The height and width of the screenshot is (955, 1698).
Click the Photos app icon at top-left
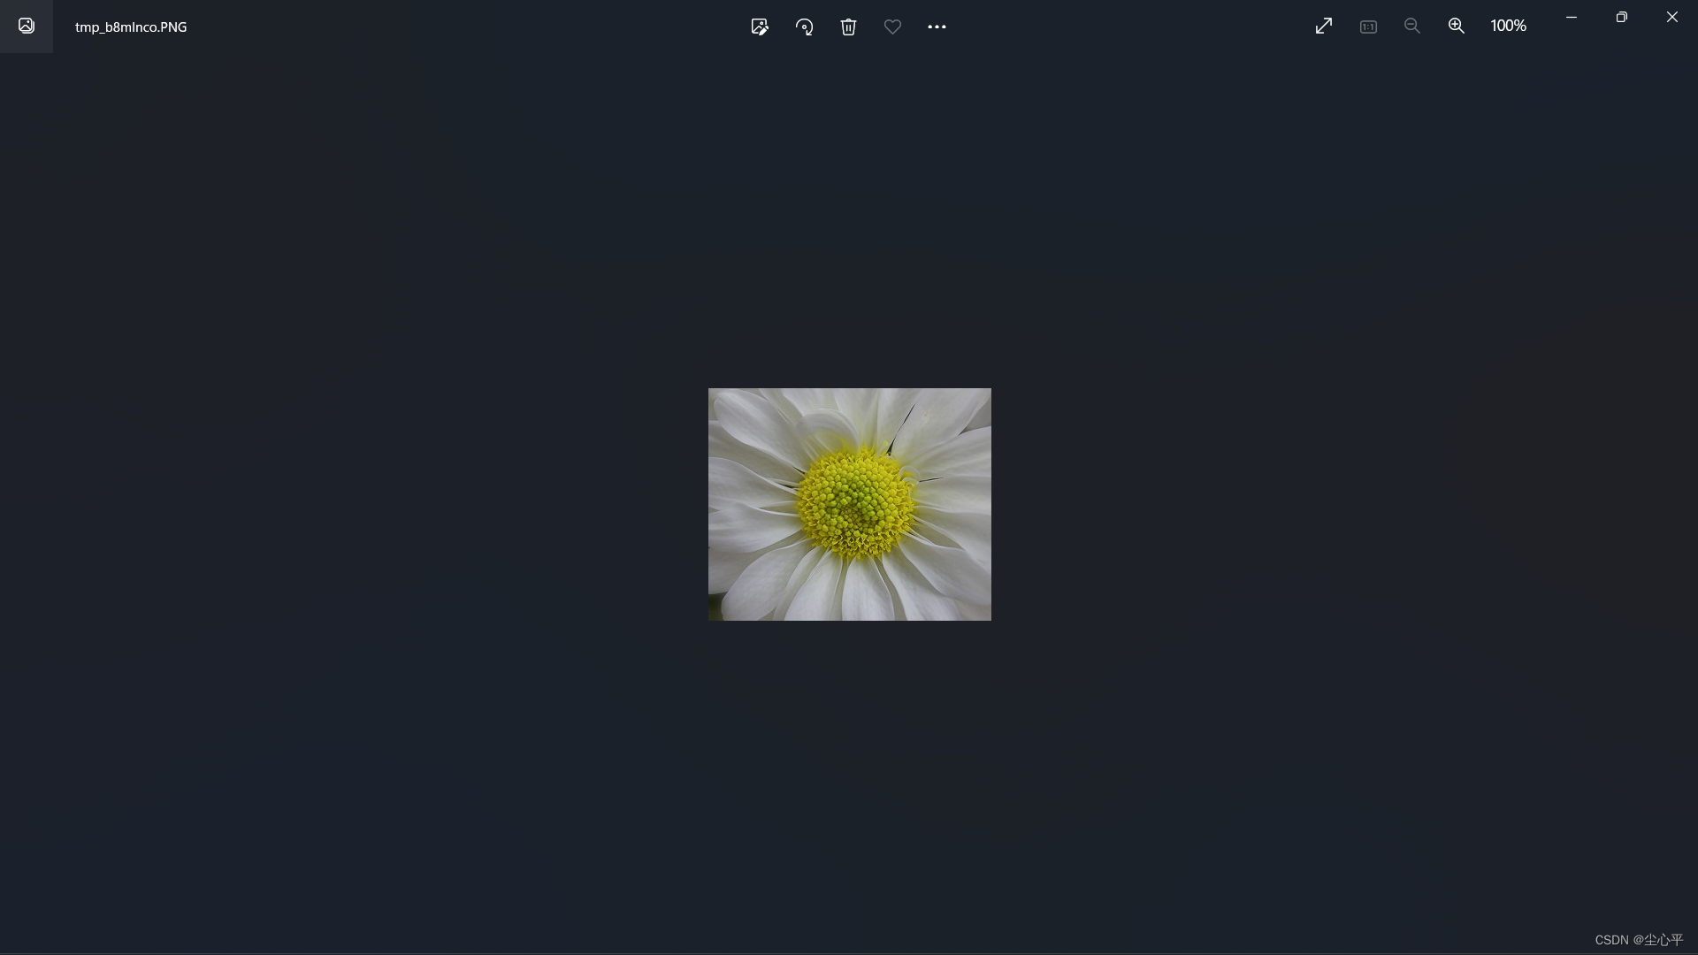pyautogui.click(x=27, y=27)
